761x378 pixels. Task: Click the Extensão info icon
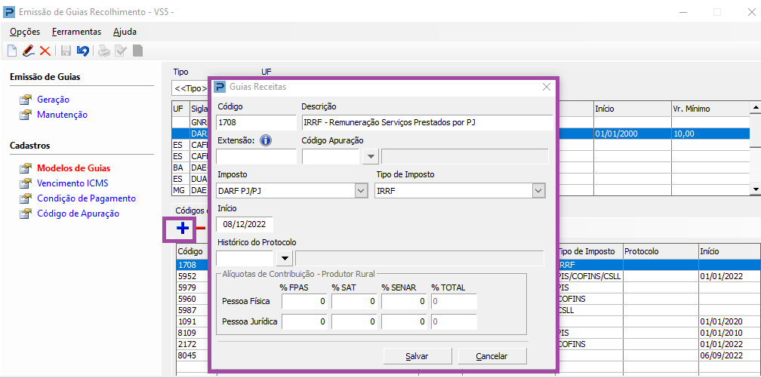[x=266, y=140]
